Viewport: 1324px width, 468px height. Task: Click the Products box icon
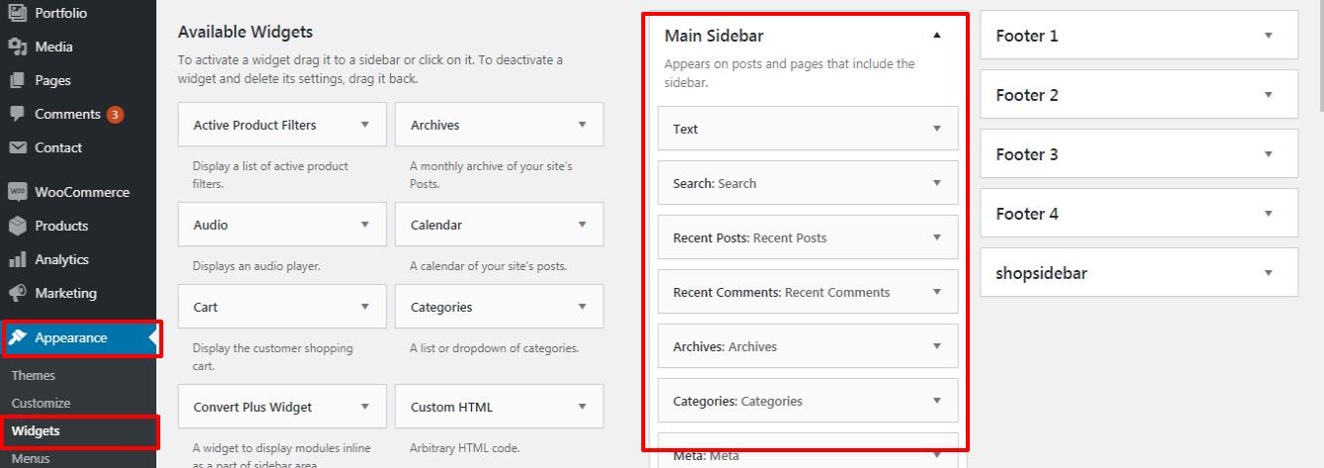(x=17, y=226)
